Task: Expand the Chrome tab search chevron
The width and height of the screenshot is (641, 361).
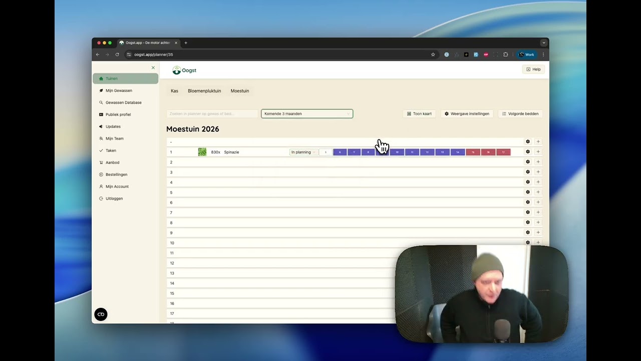Action: click(x=543, y=43)
